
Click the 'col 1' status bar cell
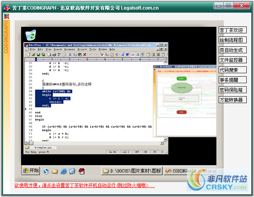[x=126, y=152]
